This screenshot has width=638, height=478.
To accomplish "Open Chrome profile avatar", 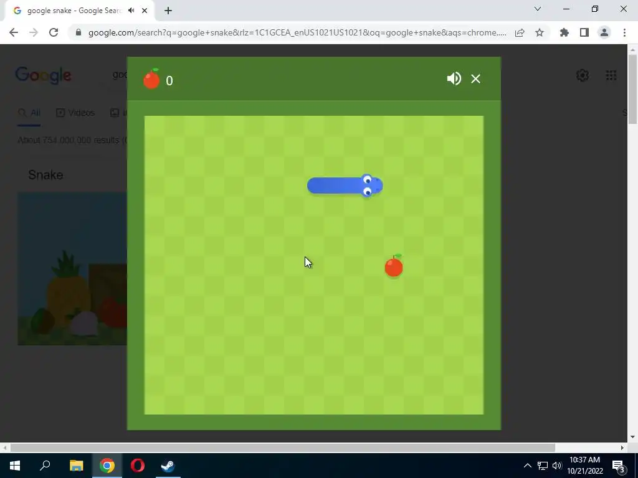I will coord(604,32).
